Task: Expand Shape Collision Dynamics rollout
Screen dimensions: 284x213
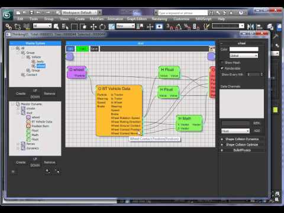Action: pos(242,139)
